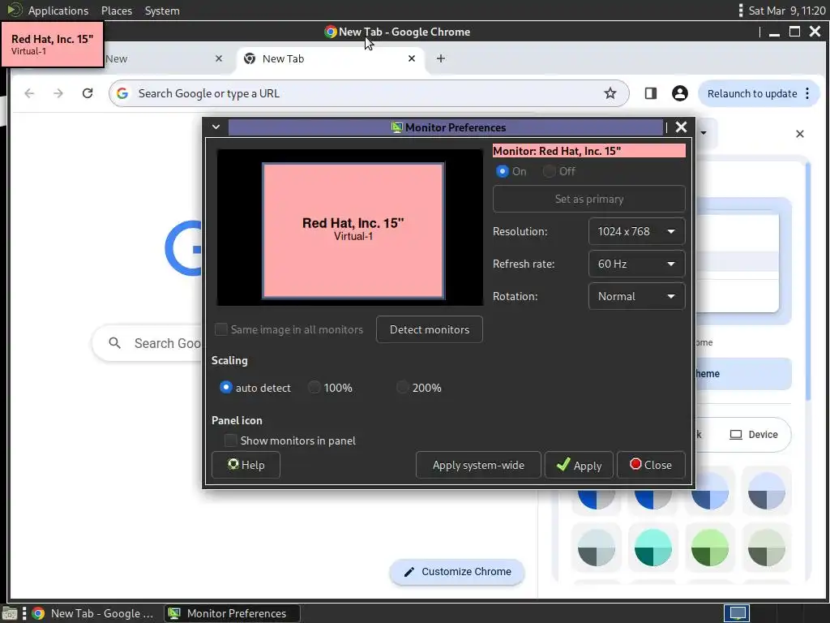Close the Customize Chrome side panel
Screen dimensions: 830x623
coord(800,134)
